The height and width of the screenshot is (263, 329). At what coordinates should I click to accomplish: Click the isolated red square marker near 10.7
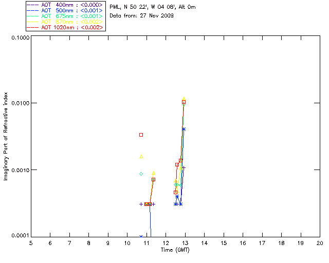[141, 135]
